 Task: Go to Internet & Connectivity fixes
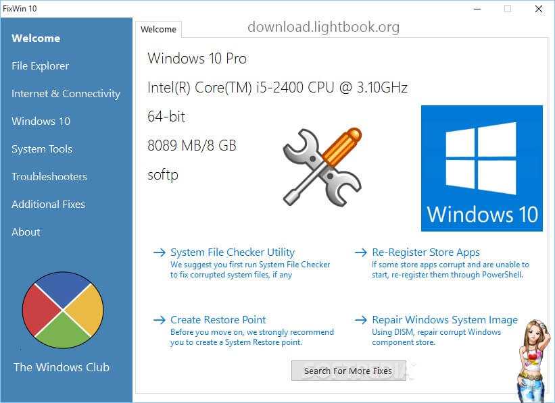66,94
